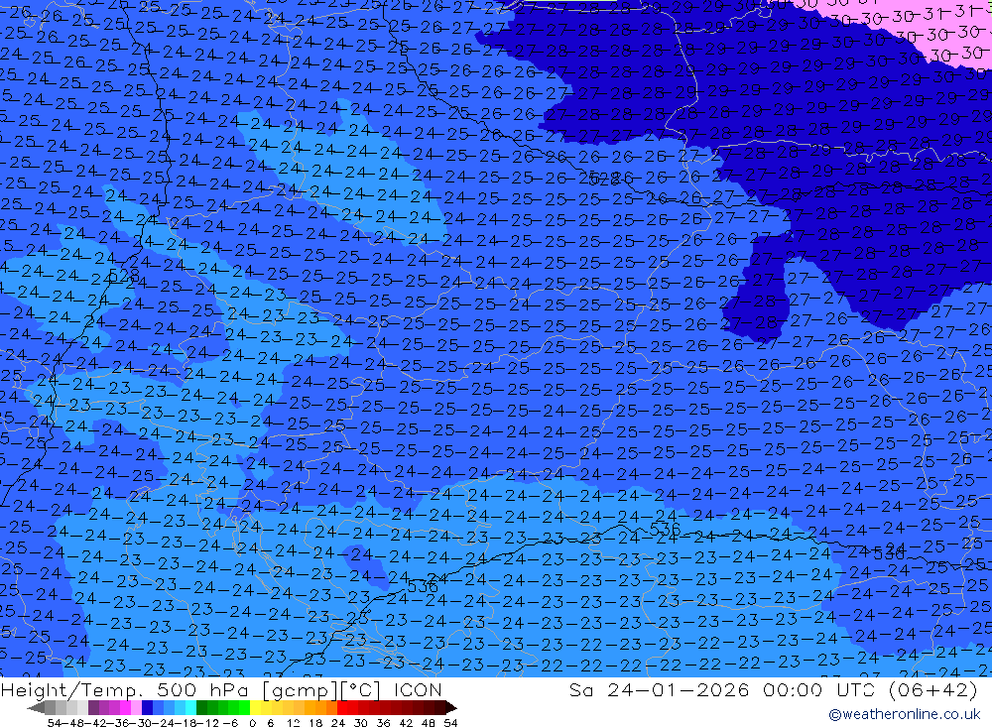The height and width of the screenshot is (727, 992).
Task: Pick the yellow 0 legend swatch
Action: [x=256, y=707]
